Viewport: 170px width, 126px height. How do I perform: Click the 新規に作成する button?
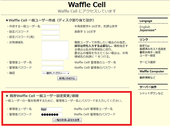click(67, 79)
